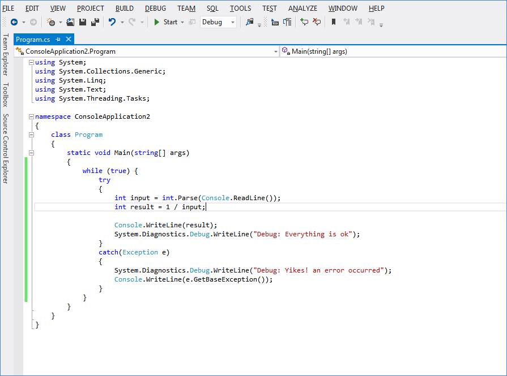Toggle pin on the Program.cs tab
507x376 pixels.
point(58,40)
